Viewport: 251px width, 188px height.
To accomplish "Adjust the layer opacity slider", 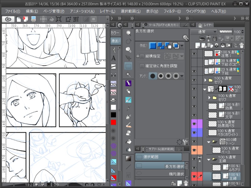I will tap(226, 32).
